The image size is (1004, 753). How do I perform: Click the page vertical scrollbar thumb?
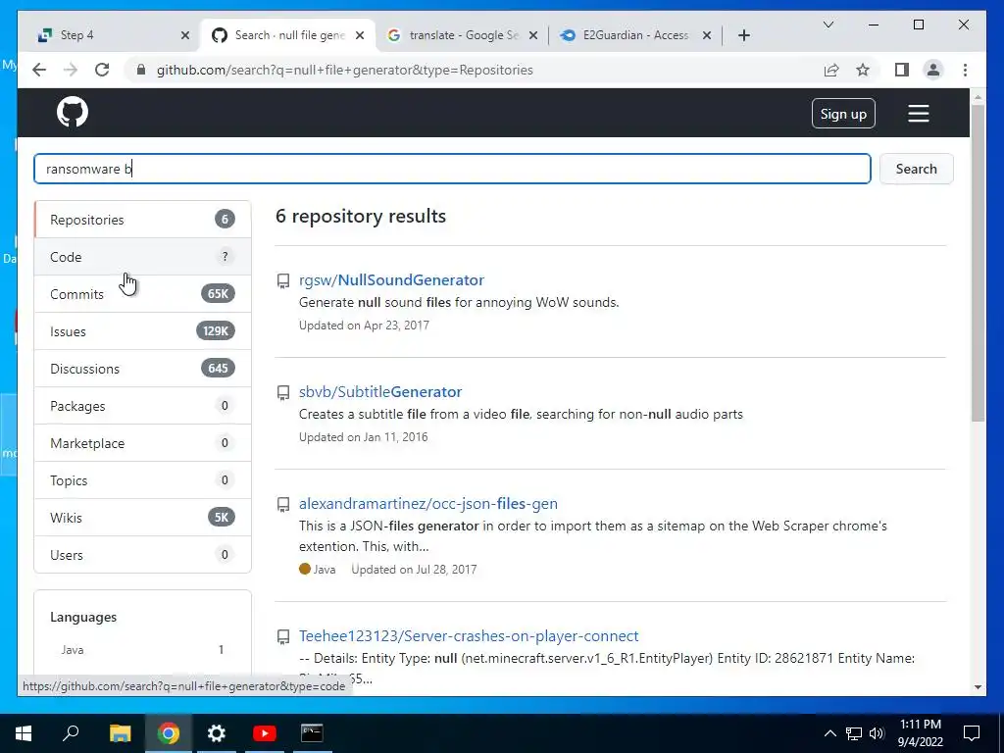point(978,263)
